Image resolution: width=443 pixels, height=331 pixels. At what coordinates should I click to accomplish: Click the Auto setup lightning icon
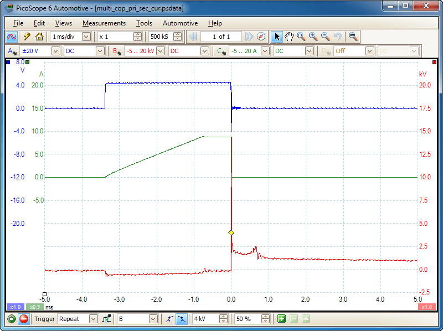(27, 37)
